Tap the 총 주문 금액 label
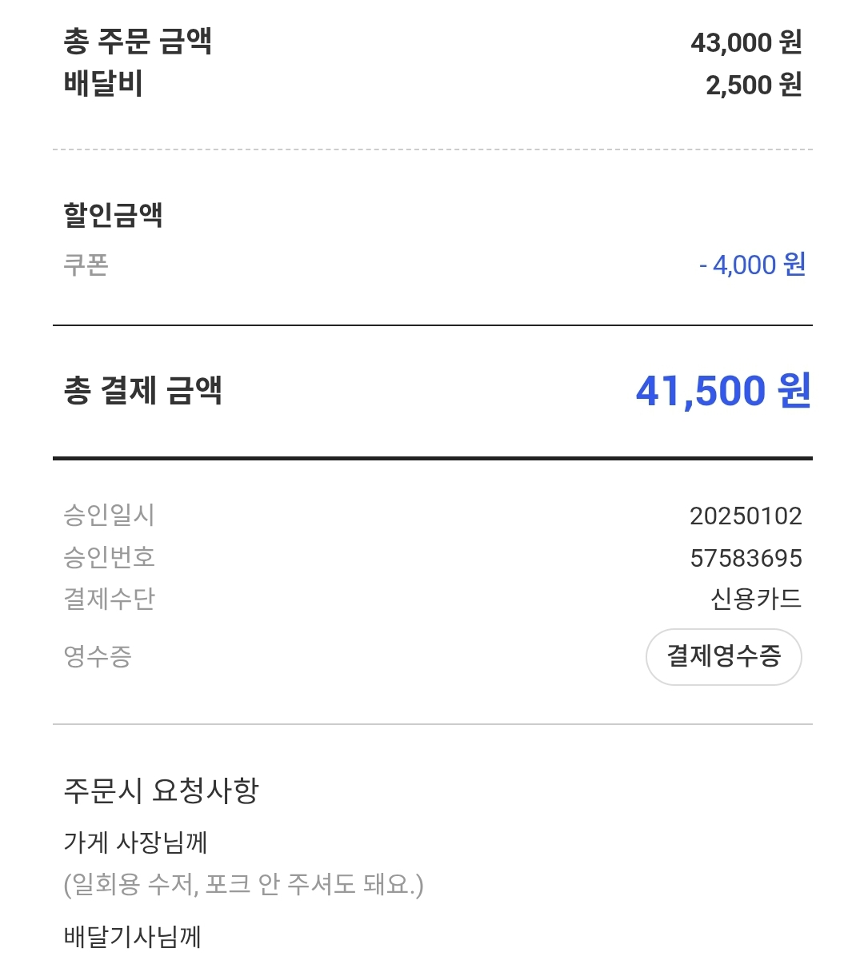The height and width of the screenshot is (956, 864). (x=138, y=41)
